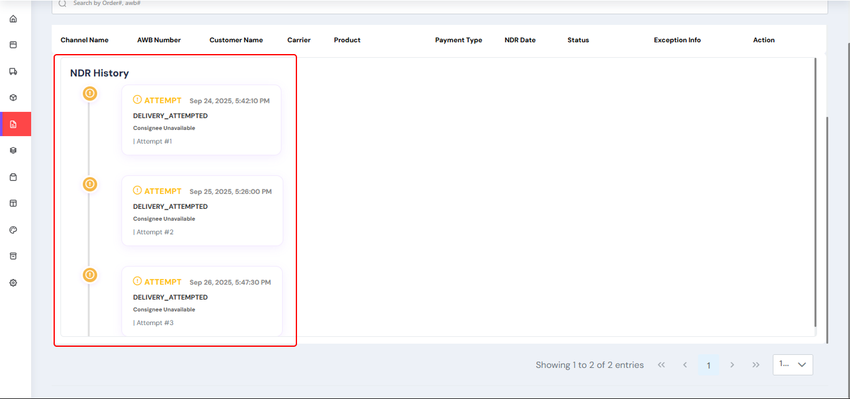Go to previous page arrow
850x399 pixels.
685,365
